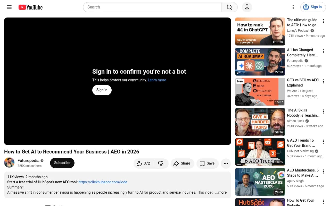This screenshot has height=206, width=330.
Task: Open Futurepedia channel avatar
Action: 9,163
